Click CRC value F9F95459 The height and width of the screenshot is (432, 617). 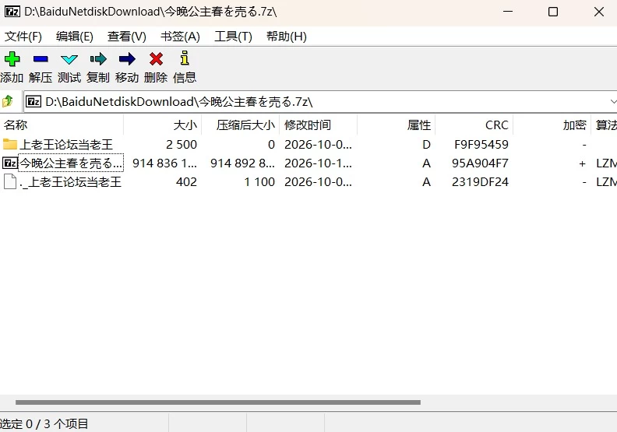[x=481, y=144]
